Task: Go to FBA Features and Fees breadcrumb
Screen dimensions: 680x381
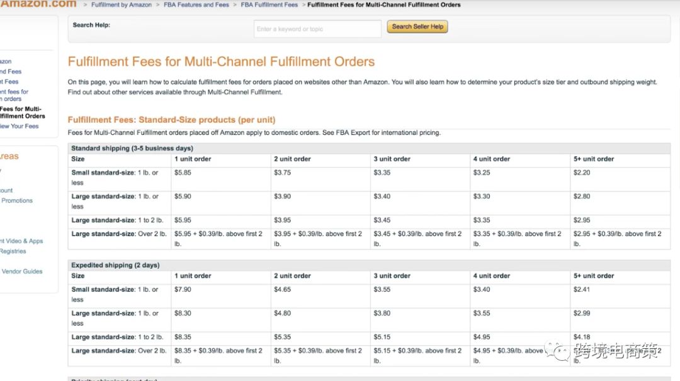Action: [198, 5]
